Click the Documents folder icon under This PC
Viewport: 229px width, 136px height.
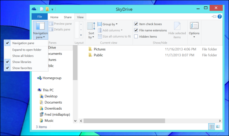click(42, 102)
